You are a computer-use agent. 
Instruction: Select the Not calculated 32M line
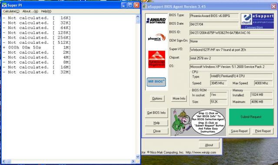click(x=36, y=72)
